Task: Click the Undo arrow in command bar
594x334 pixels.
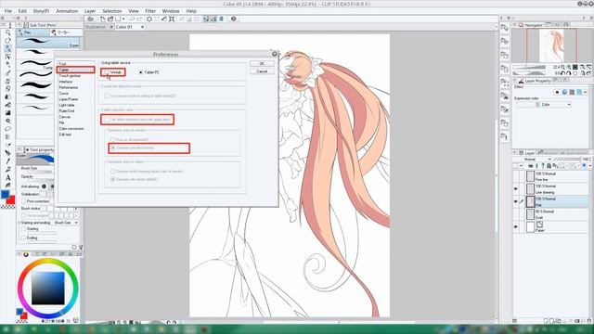Action: click(132, 19)
